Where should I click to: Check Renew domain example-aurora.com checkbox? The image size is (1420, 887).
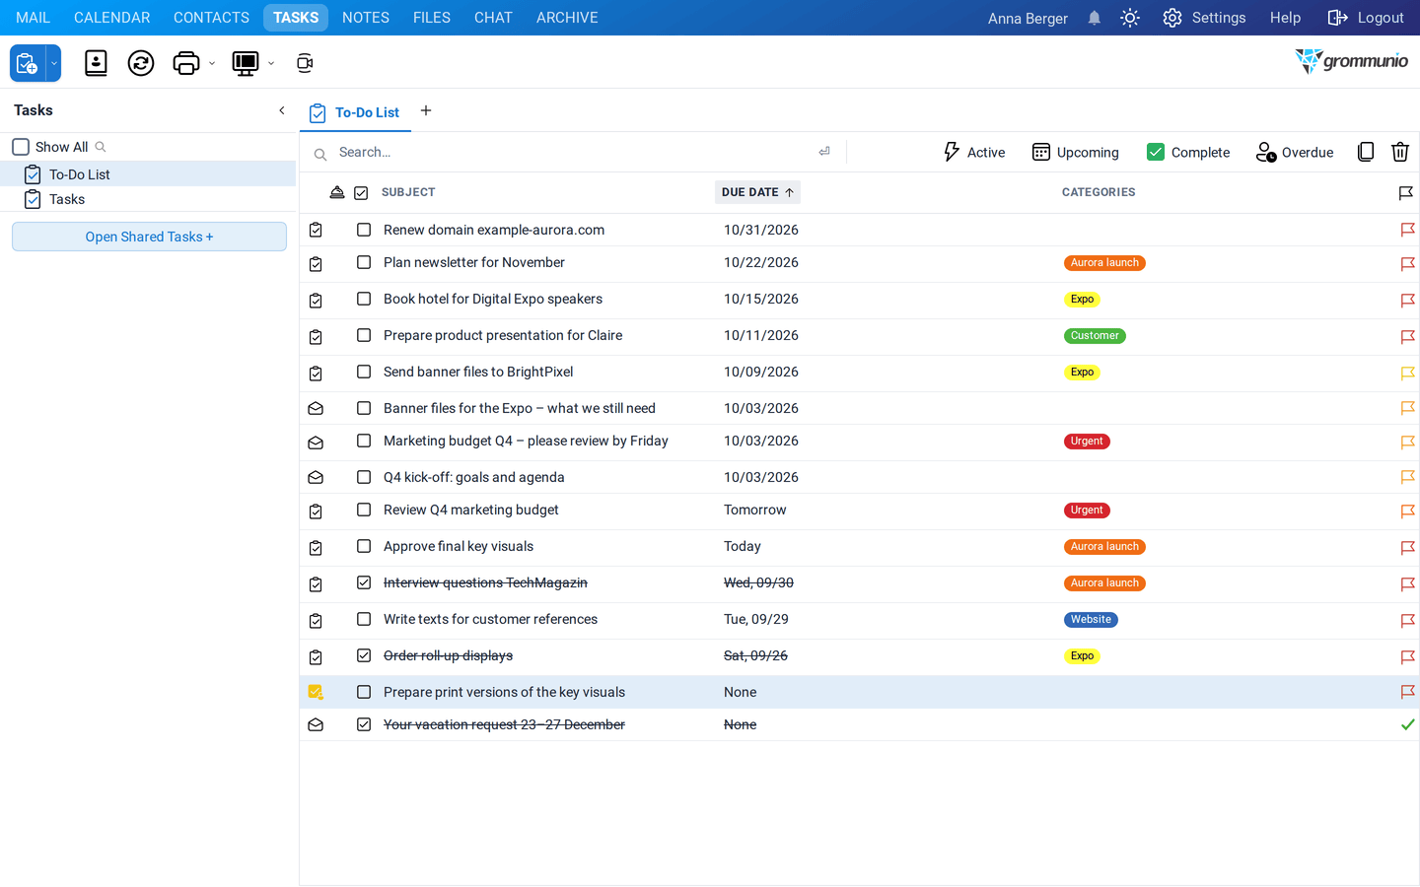click(364, 230)
